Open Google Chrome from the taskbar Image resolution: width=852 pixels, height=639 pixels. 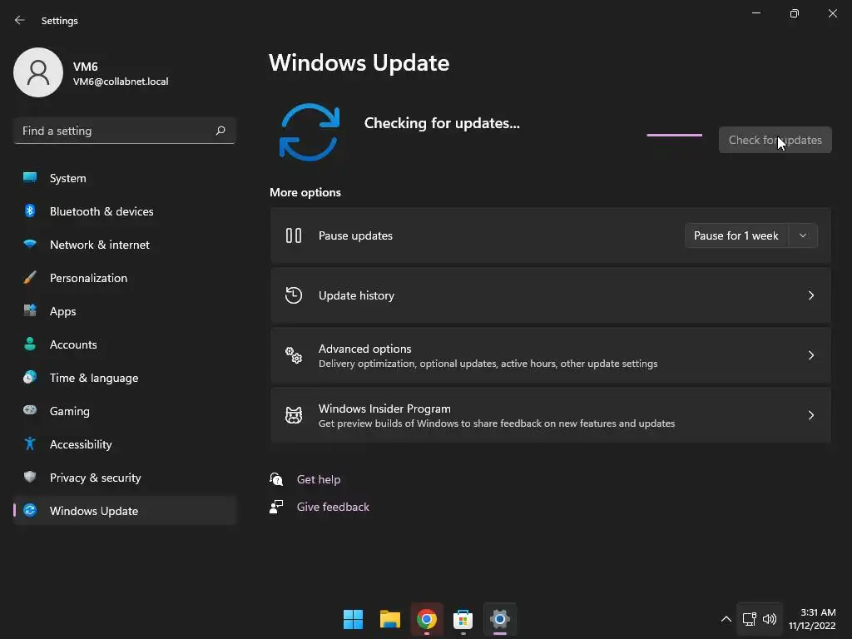[x=427, y=619]
